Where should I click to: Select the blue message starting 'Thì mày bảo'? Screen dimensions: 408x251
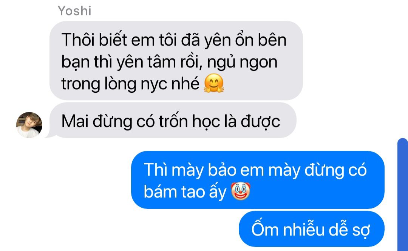coord(258,180)
